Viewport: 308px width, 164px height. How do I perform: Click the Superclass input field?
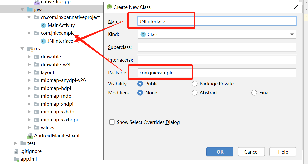tap(217, 47)
